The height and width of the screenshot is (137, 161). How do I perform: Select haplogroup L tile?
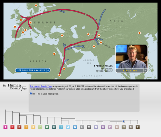tap(82, 127)
